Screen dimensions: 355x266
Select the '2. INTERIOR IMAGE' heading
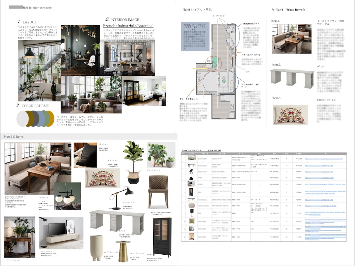click(x=122, y=19)
